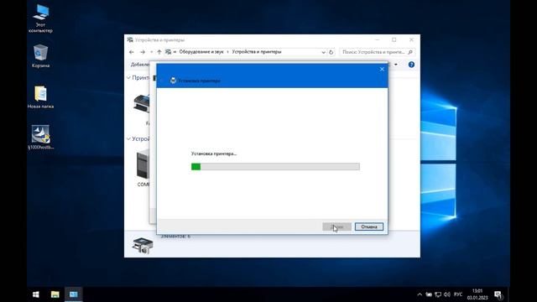The width and height of the screenshot is (537, 302).
Task: Open File Explorer from the taskbar
Action: 55,294
